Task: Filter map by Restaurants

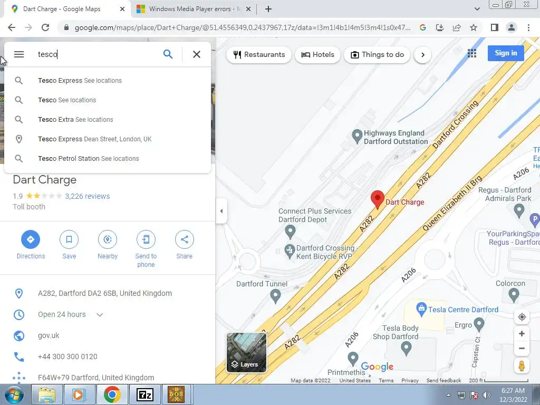Action: tap(259, 55)
